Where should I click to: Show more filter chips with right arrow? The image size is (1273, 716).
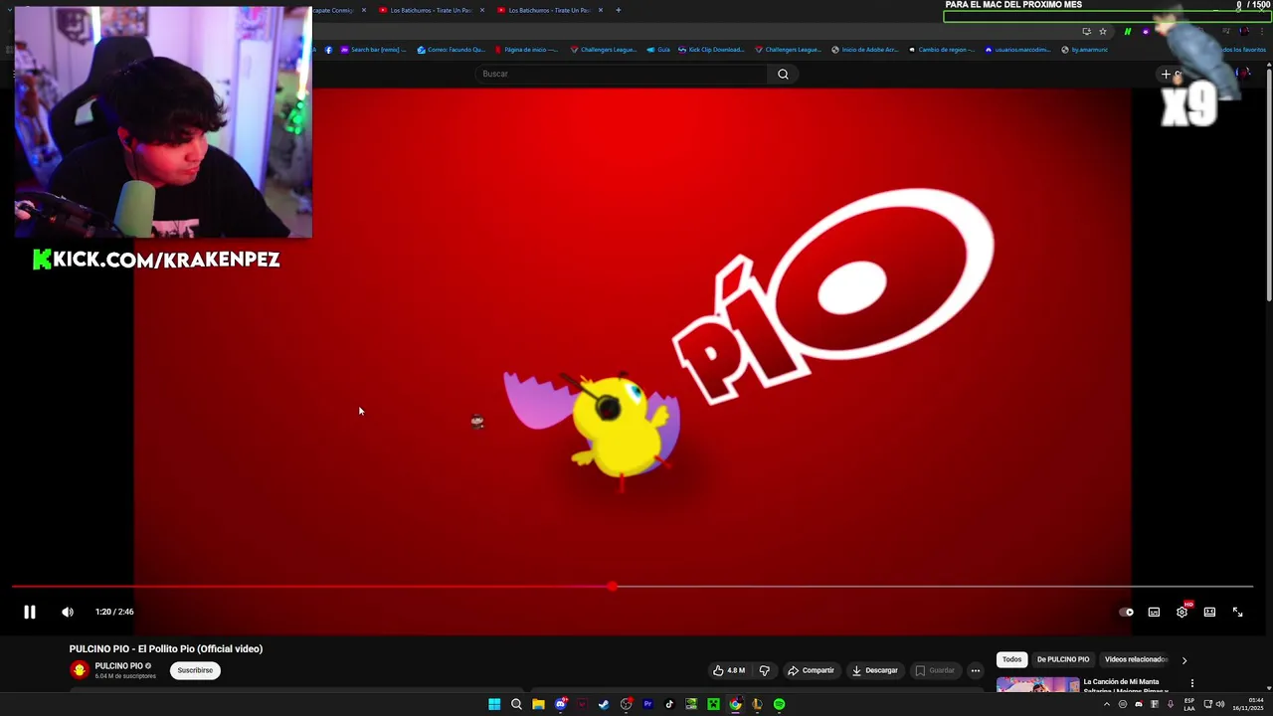[1183, 660]
